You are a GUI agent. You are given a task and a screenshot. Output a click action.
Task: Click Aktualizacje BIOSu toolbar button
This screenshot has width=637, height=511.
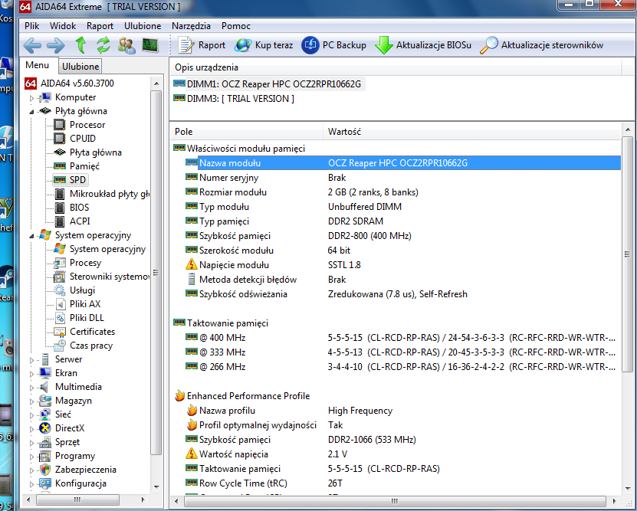[x=423, y=45]
